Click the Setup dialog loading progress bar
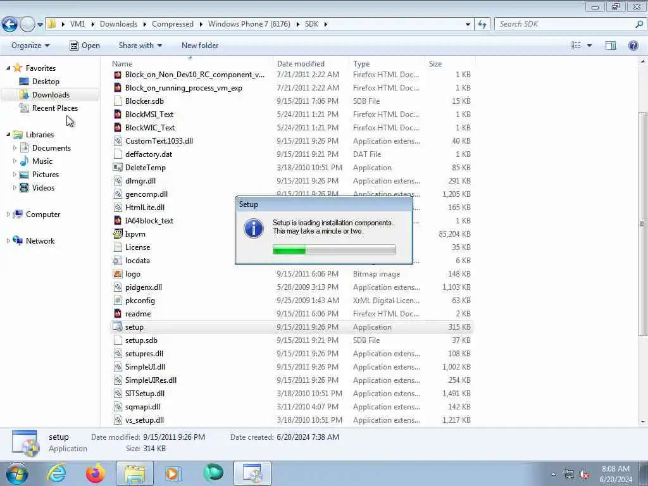The height and width of the screenshot is (486, 648). tap(334, 249)
